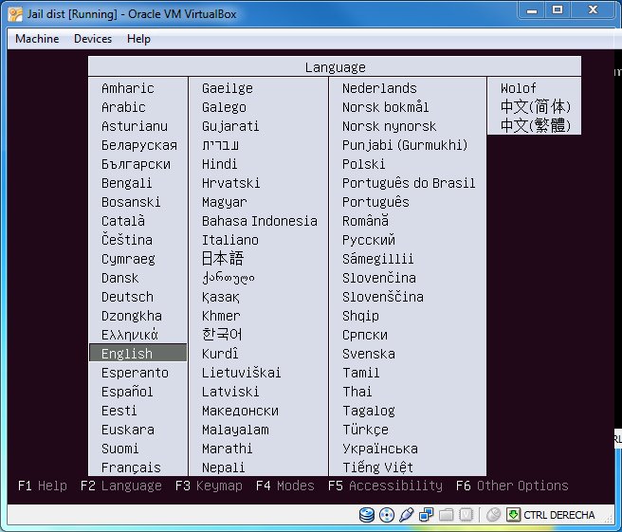This screenshot has height=532, width=622.
Task: Choose Norsk bokmål language
Action: [x=385, y=107]
